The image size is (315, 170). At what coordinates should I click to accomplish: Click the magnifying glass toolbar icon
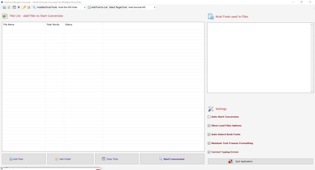(34, 7)
